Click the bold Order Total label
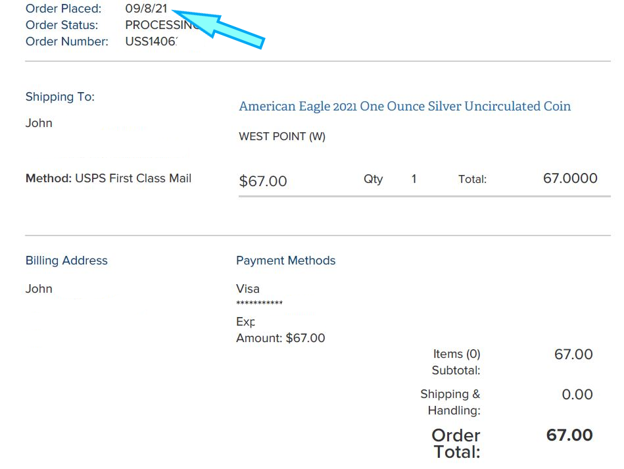The width and height of the screenshot is (624, 469). (x=456, y=443)
